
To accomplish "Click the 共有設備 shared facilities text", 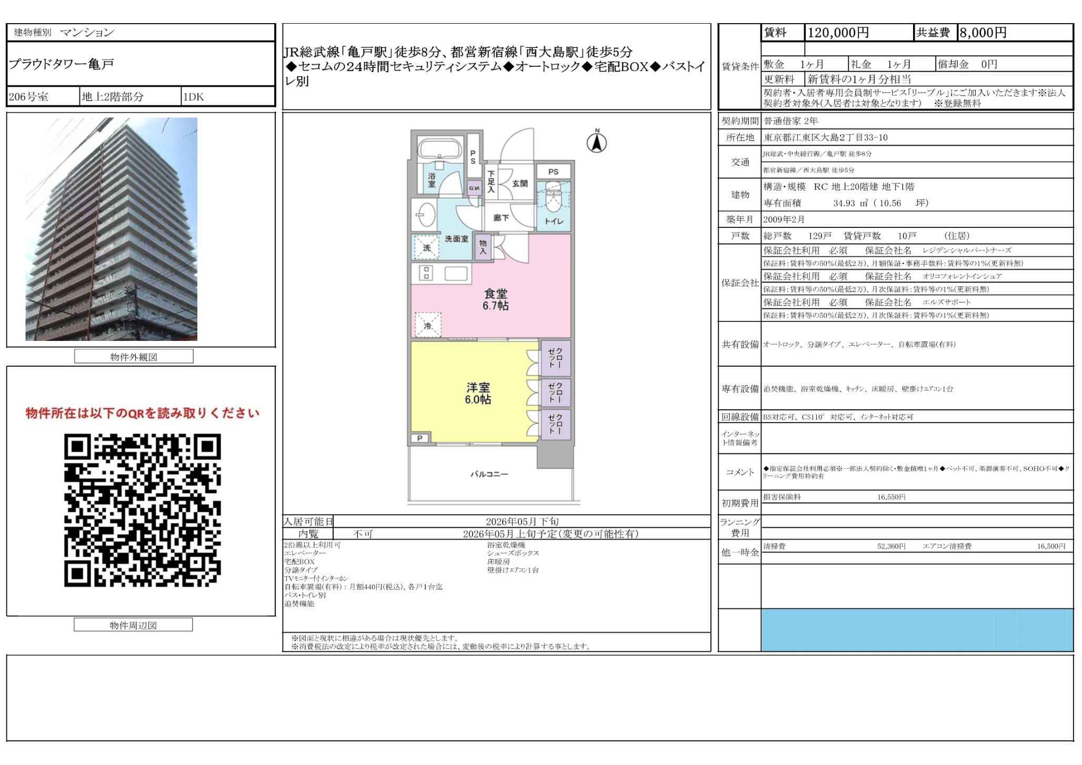I will tap(859, 345).
